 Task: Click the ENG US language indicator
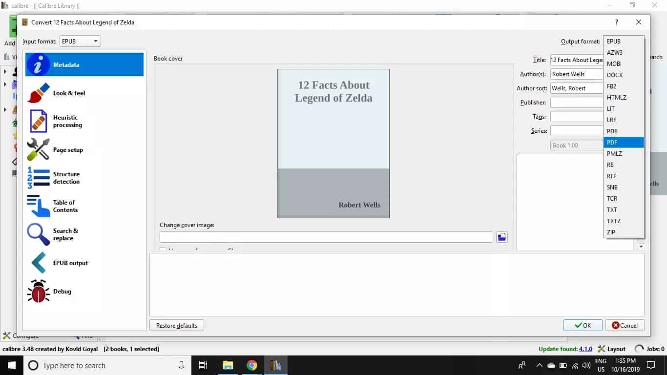[601, 365]
